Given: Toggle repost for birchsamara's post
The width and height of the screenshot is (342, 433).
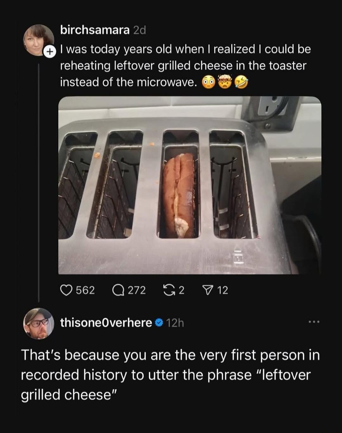Looking at the screenshot, I should [x=169, y=290].
